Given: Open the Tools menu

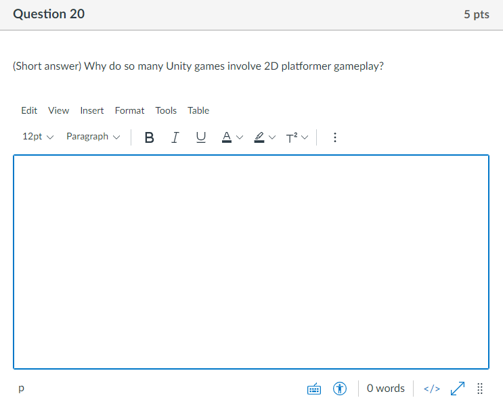Looking at the screenshot, I should click(x=166, y=111).
